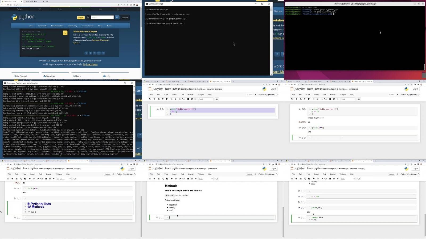Click the scrollbar down arrow in Command Prompt window

pyautogui.click(x=271, y=74)
